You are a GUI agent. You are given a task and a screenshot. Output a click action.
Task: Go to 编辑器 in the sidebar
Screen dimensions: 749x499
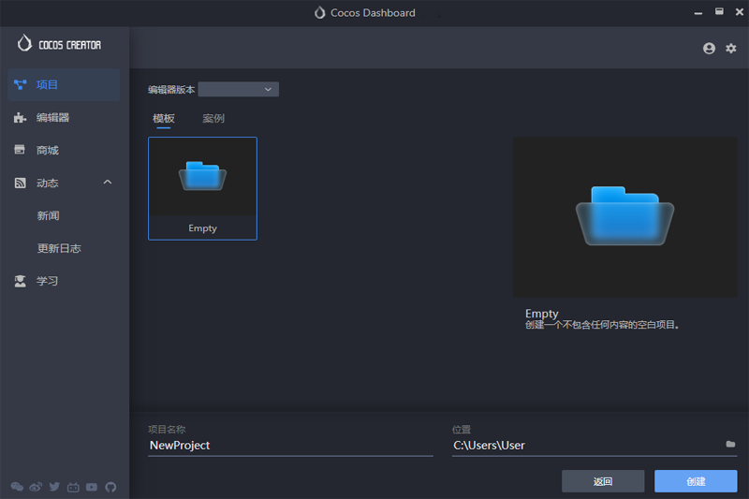52,118
